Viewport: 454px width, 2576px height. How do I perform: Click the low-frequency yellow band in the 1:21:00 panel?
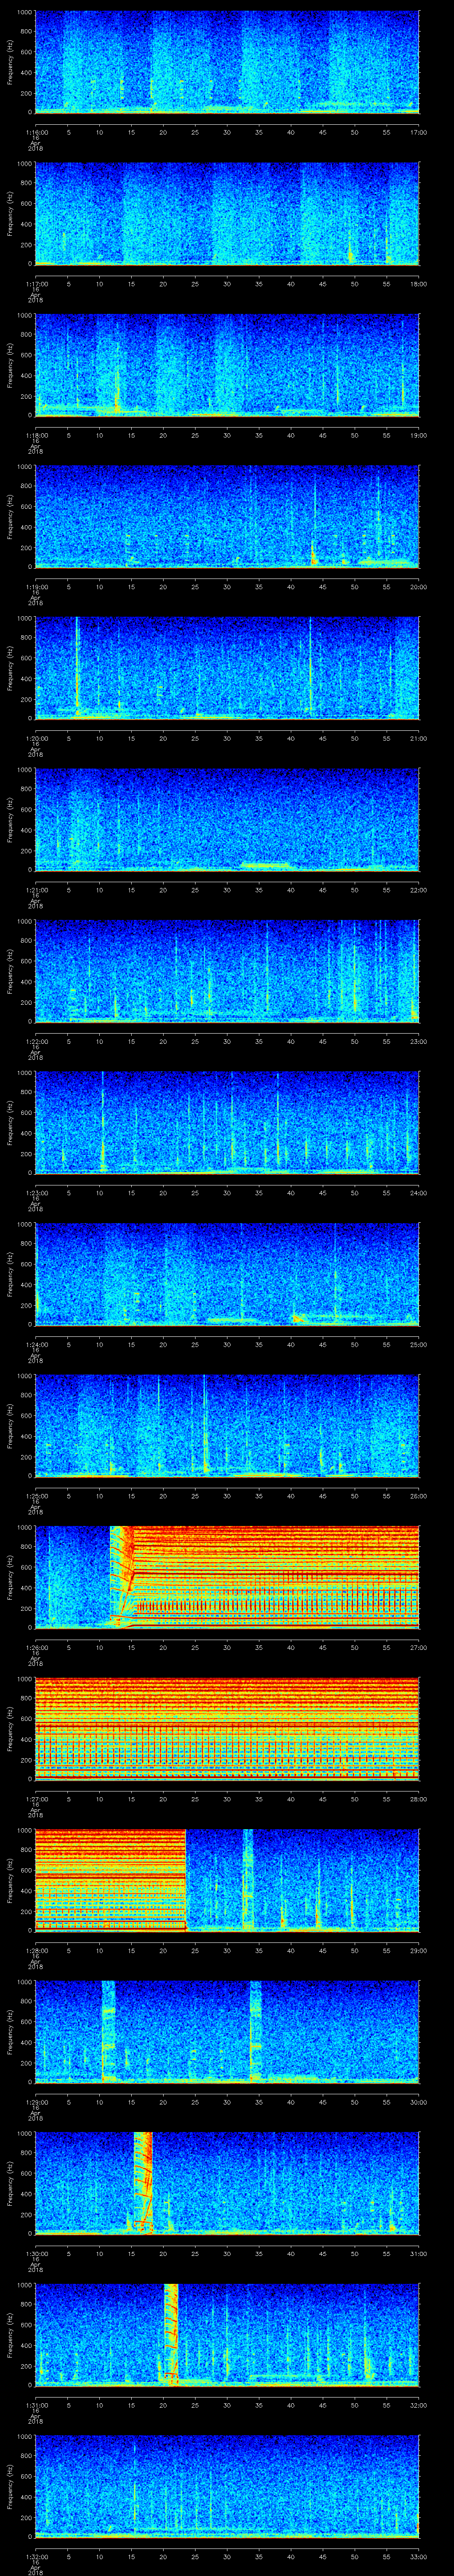264,864
